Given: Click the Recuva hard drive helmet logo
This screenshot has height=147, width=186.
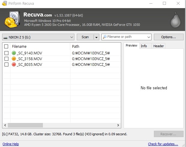Looking at the screenshot, I should tap(12, 20).
